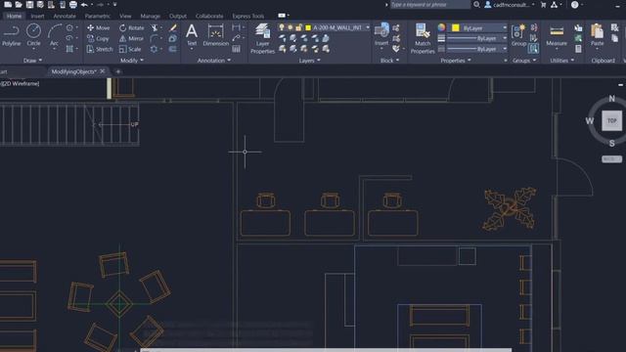The height and width of the screenshot is (352, 626).
Task: Activate the Mirror command
Action: click(132, 39)
